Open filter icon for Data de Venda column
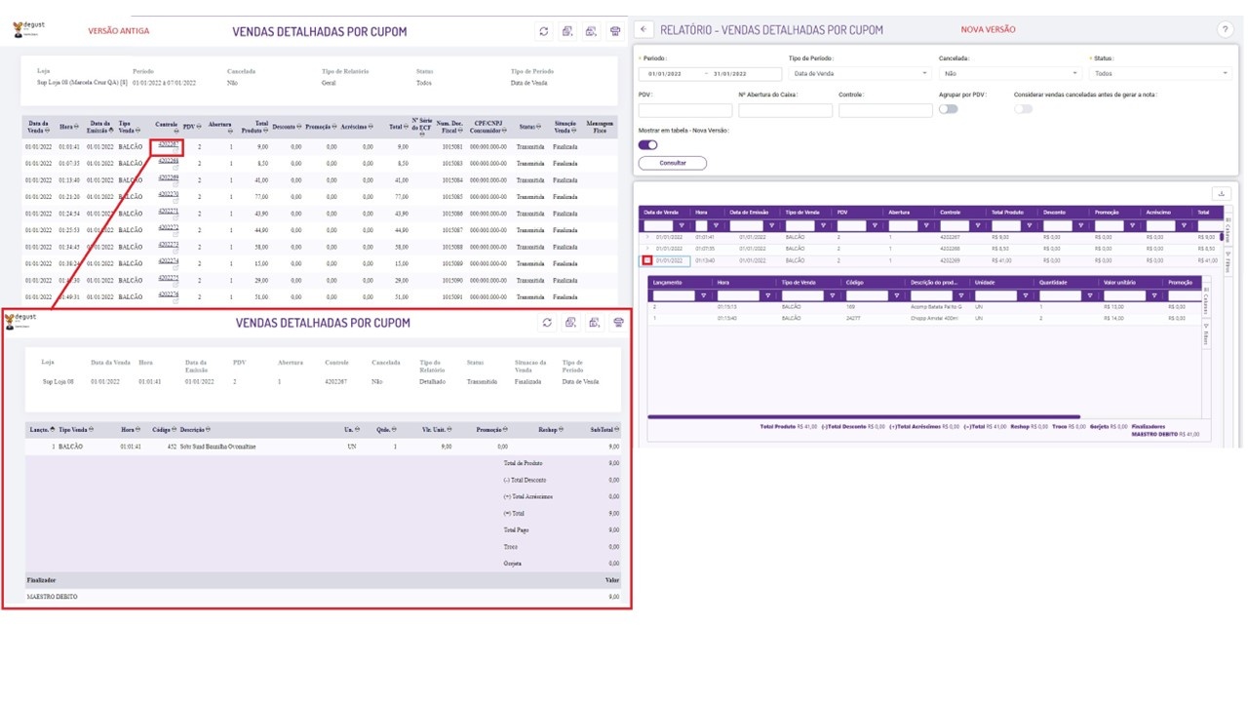1248x702 pixels. pyautogui.click(x=681, y=226)
